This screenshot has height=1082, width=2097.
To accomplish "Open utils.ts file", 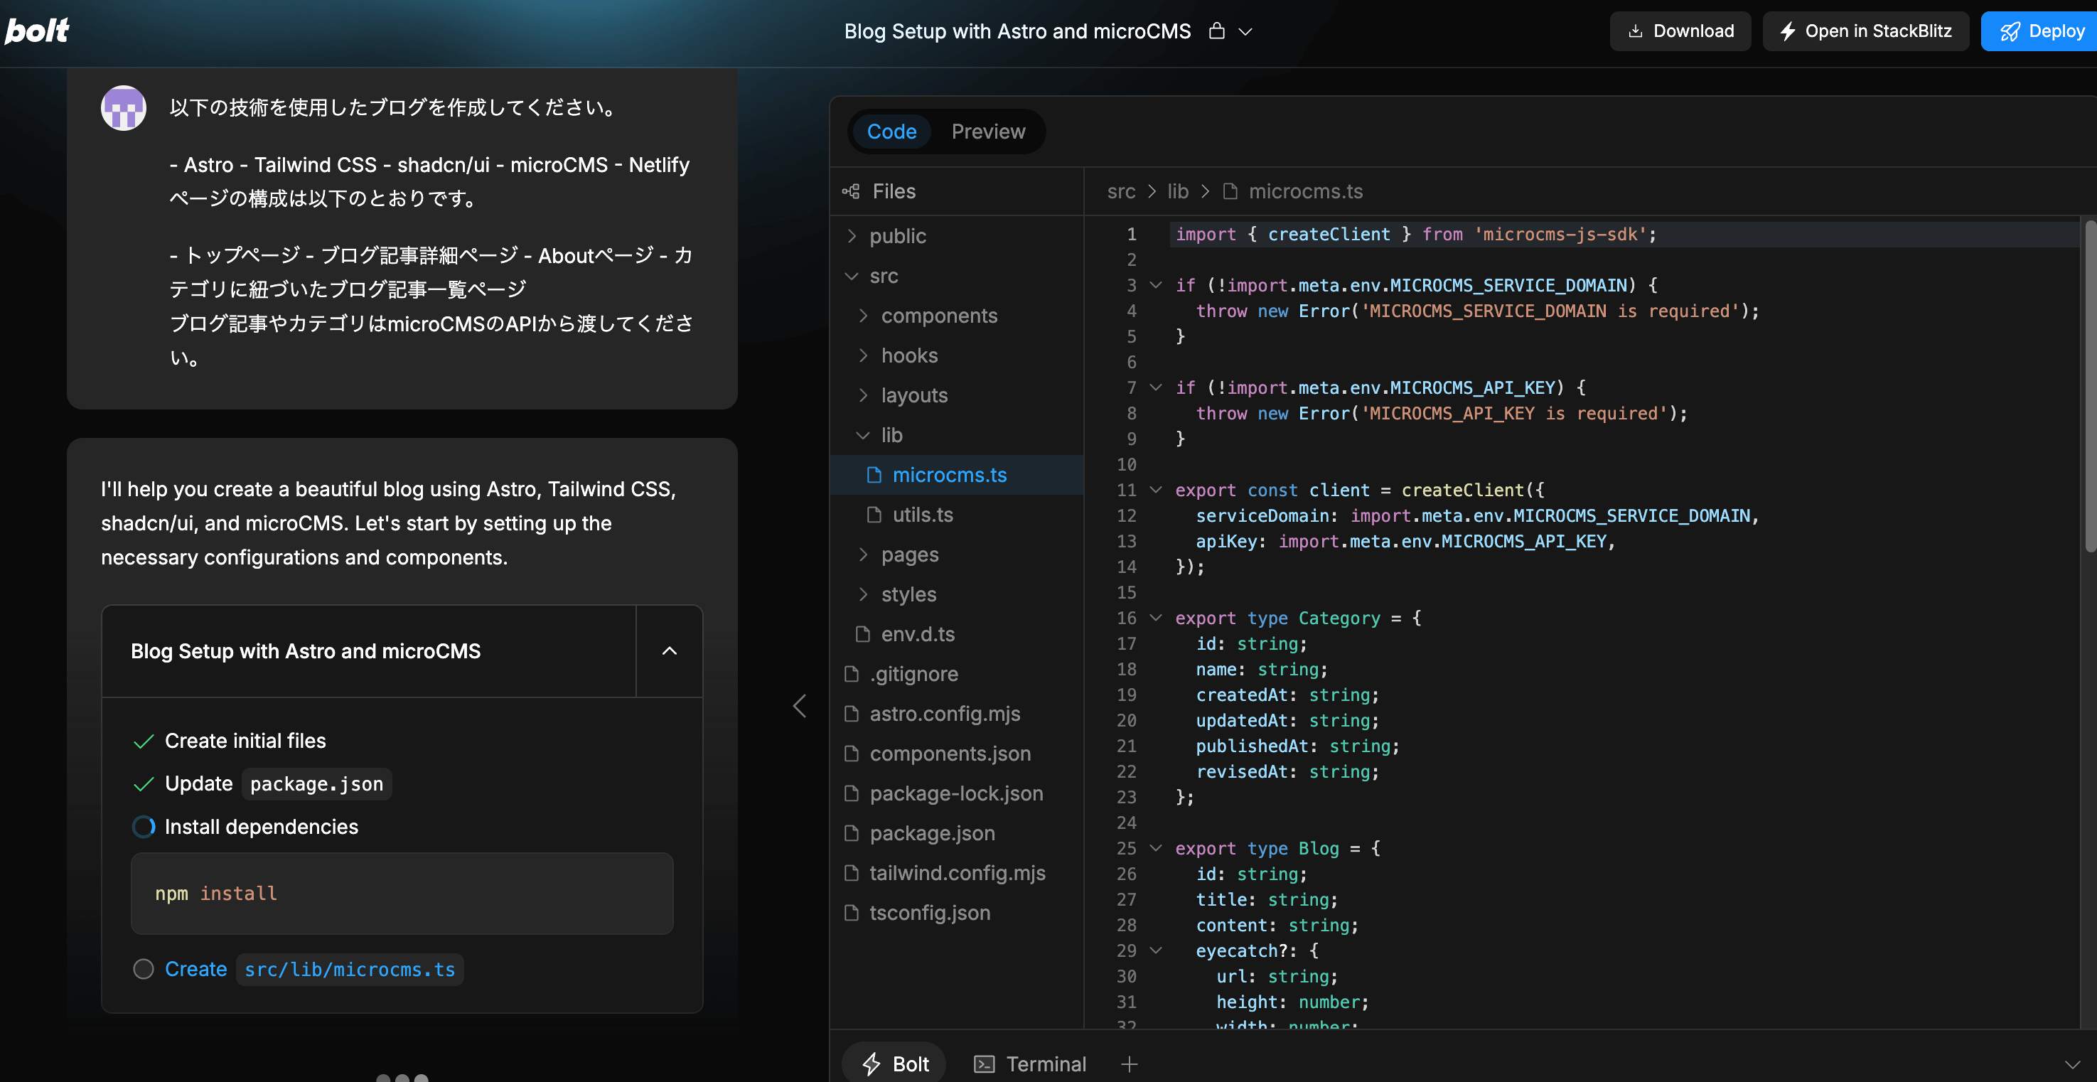I will 957,515.
